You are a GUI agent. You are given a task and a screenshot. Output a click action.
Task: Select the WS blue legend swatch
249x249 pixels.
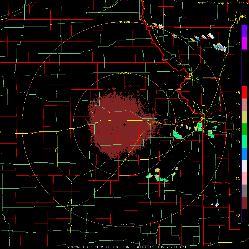pos(244,154)
